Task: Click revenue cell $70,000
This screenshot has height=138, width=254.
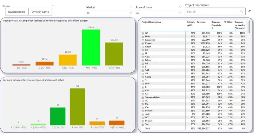Action: tap(205, 87)
